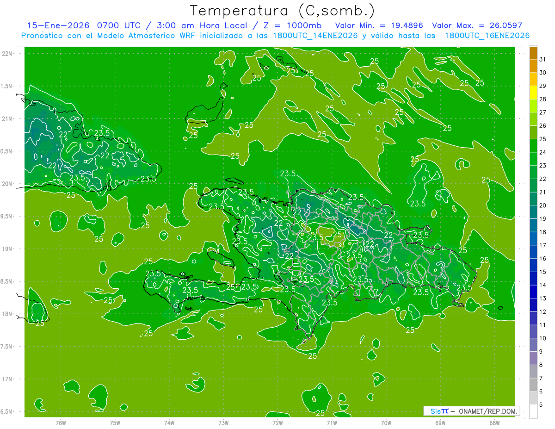
Task: Click the 7.5N latitude axis label
Action: coord(6,347)
